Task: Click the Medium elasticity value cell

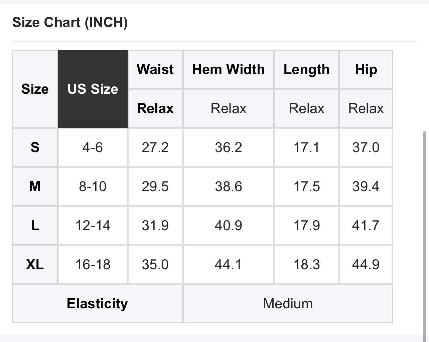Action: [288, 304]
